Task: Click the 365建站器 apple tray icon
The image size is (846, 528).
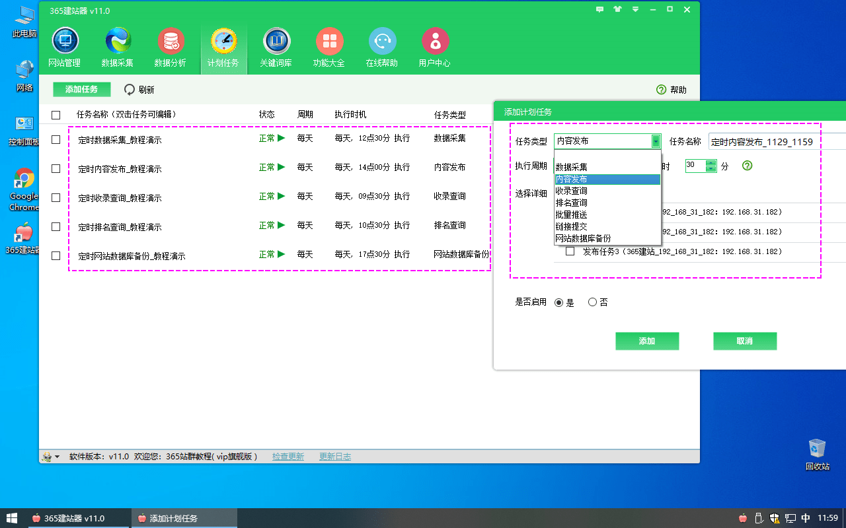Action: (x=743, y=518)
